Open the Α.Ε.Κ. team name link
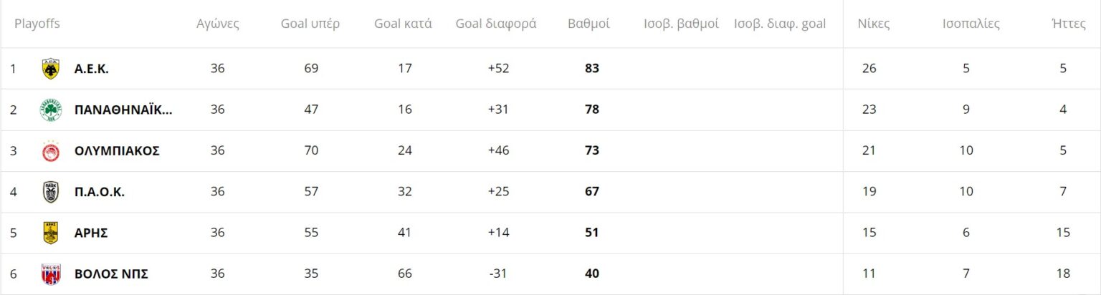 point(92,69)
